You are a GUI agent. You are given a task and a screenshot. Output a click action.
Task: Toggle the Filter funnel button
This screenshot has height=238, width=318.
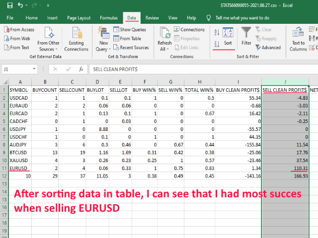[246, 36]
